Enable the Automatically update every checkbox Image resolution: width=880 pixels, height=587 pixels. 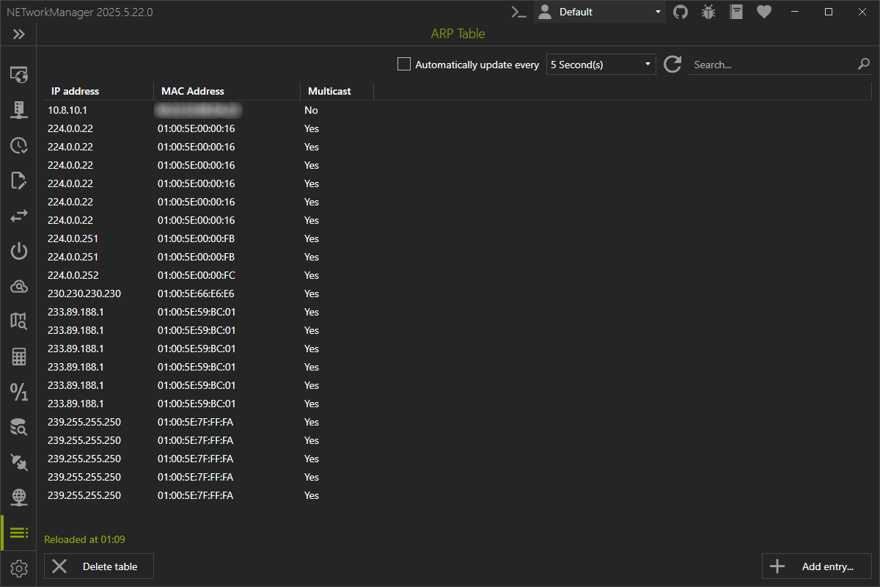[x=404, y=65]
